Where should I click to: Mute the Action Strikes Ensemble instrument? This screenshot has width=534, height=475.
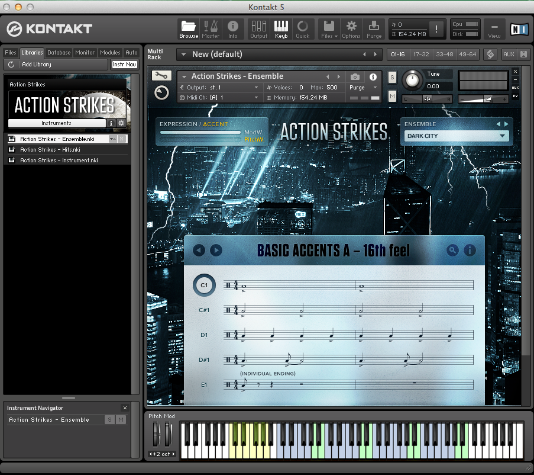click(392, 97)
